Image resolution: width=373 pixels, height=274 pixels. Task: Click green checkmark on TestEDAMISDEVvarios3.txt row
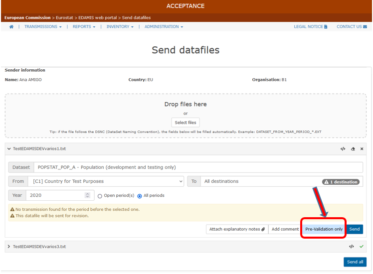coord(362,247)
